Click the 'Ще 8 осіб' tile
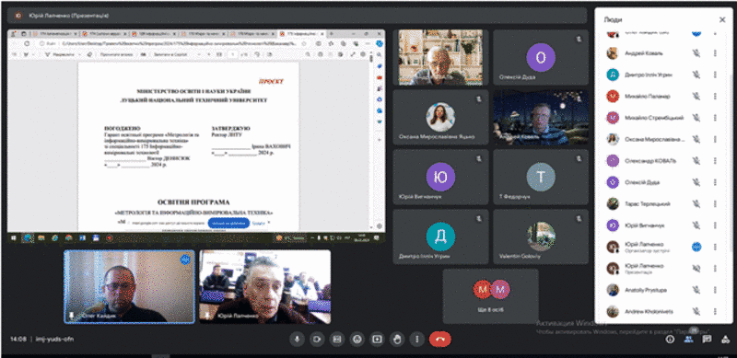 tap(491, 296)
